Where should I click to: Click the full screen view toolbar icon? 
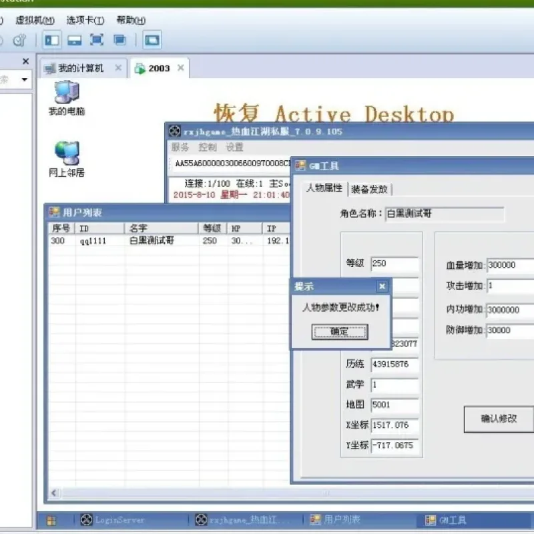(97, 40)
